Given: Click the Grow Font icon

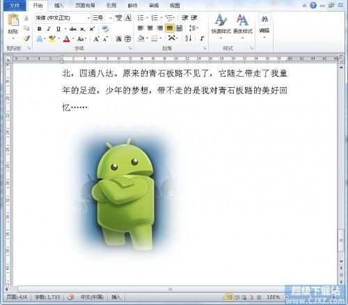Looking at the screenshot, I should pos(96,39).
